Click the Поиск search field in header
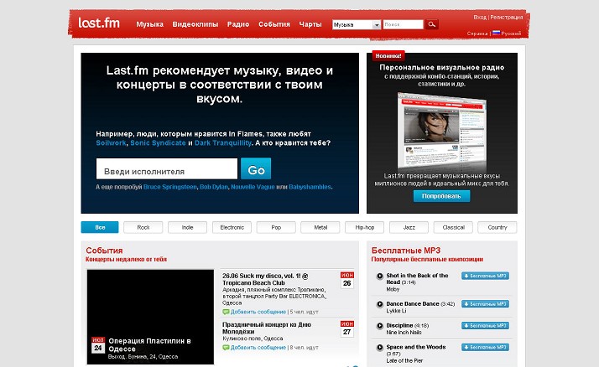 coord(404,24)
